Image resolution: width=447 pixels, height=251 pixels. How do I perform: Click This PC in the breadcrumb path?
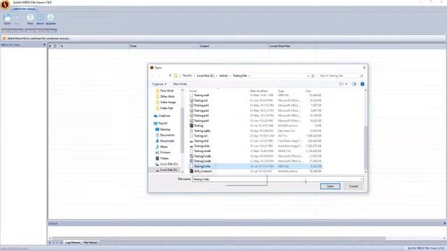pyautogui.click(x=187, y=76)
